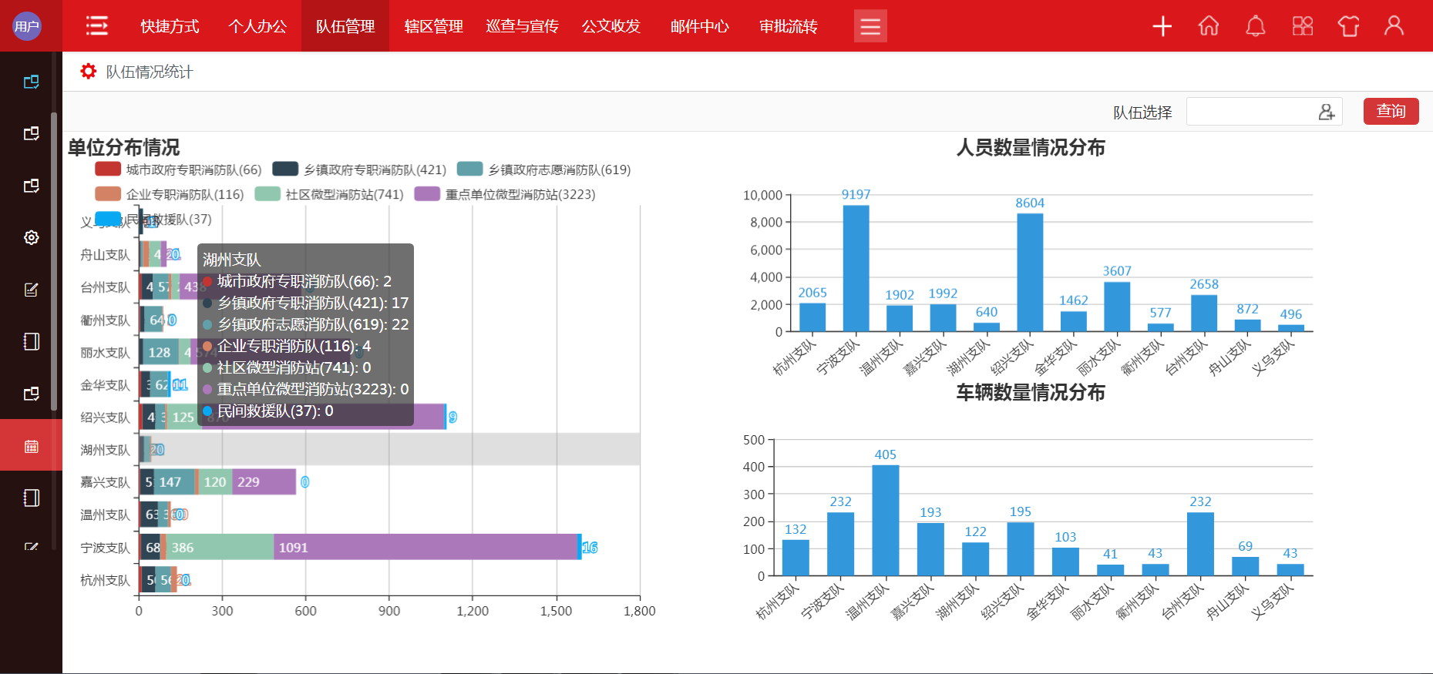The width and height of the screenshot is (1433, 674).
Task: Open the red hamburger more-menu button
Action: tap(870, 26)
